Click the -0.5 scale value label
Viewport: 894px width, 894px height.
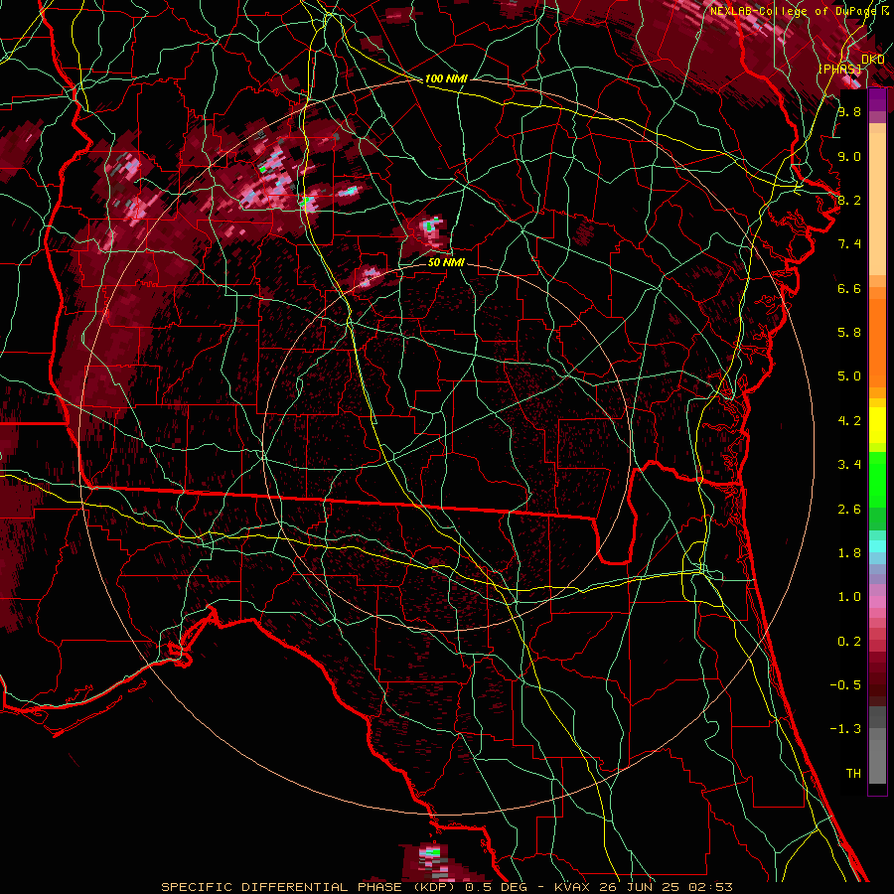pos(845,685)
